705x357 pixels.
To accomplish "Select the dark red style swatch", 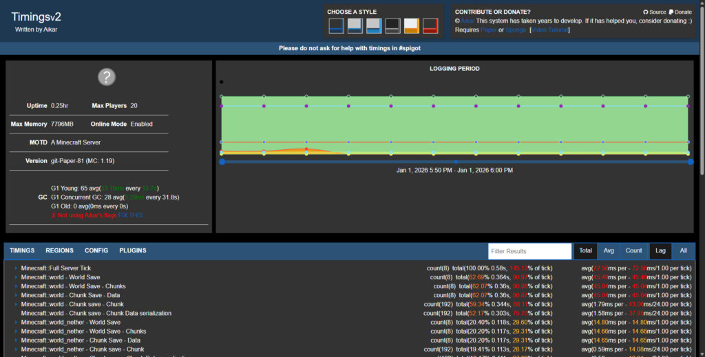I will (430, 26).
